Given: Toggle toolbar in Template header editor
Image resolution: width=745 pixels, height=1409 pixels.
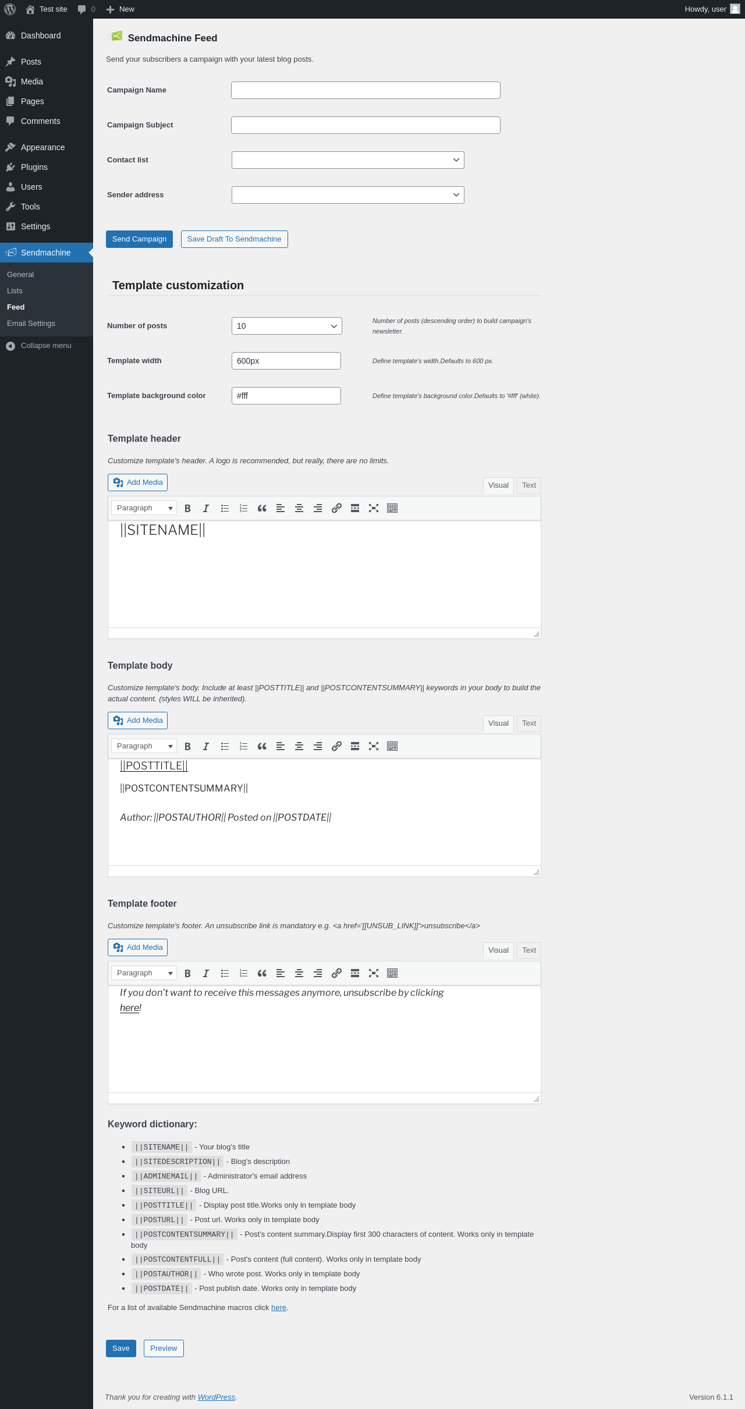Looking at the screenshot, I should [392, 509].
